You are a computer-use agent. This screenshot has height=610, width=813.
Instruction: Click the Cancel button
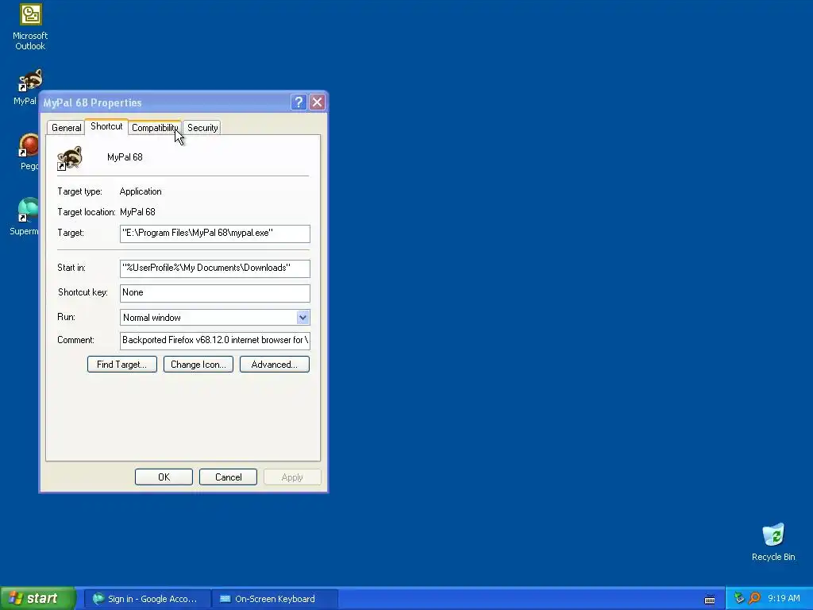228,477
